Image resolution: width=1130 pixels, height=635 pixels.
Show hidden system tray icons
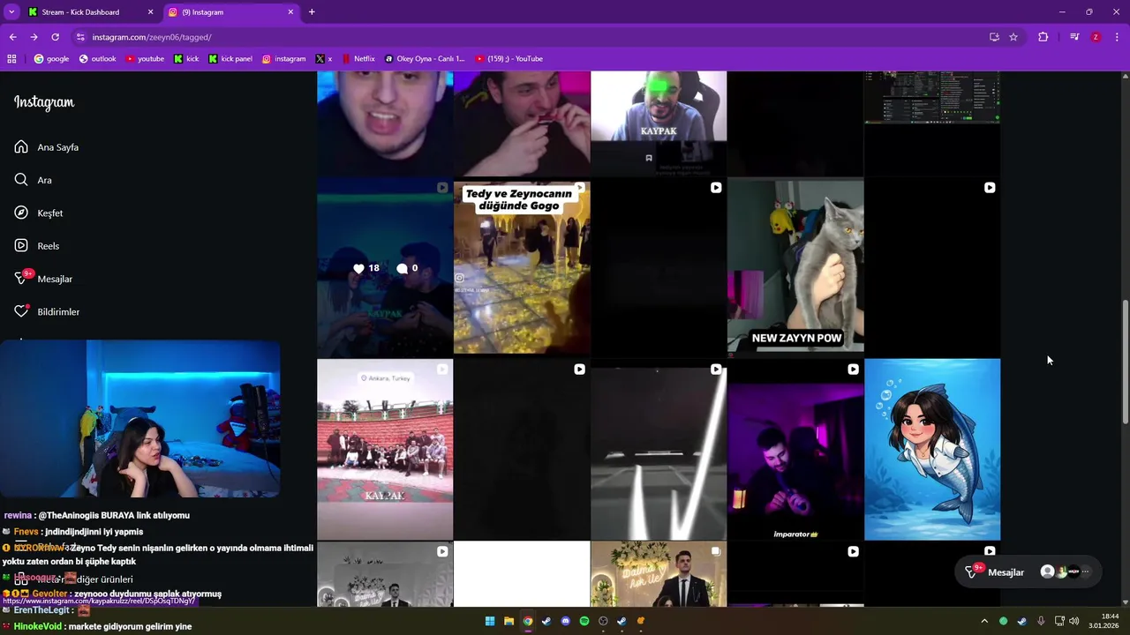pos(984,621)
